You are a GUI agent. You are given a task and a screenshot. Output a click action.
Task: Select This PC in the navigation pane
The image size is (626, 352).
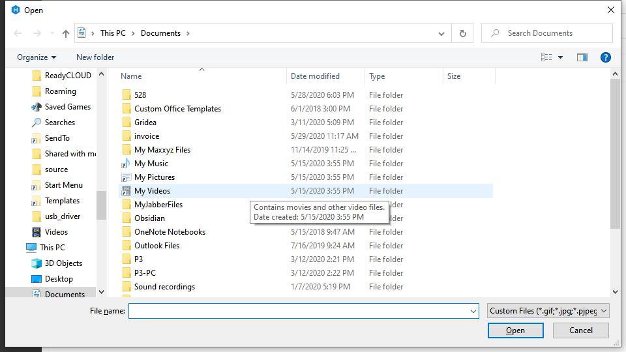[x=46, y=248]
